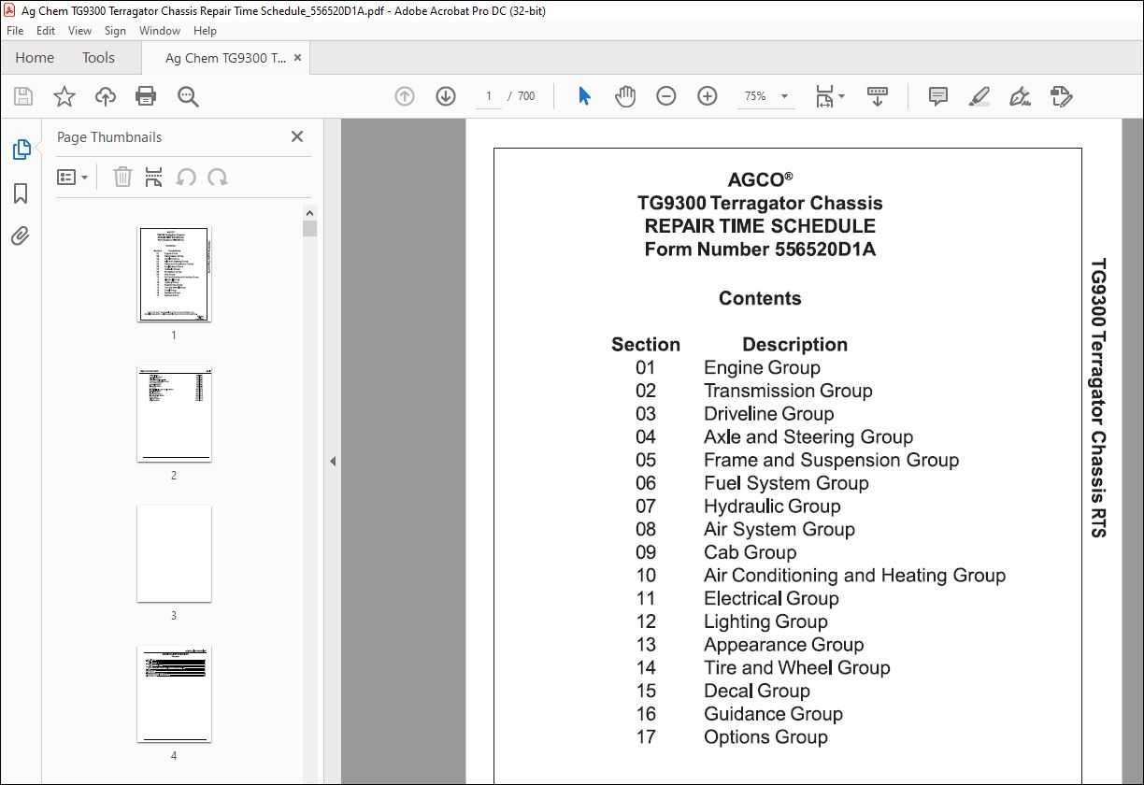Image resolution: width=1144 pixels, height=785 pixels.
Task: Open the sign document pen icon
Action: (1021, 96)
